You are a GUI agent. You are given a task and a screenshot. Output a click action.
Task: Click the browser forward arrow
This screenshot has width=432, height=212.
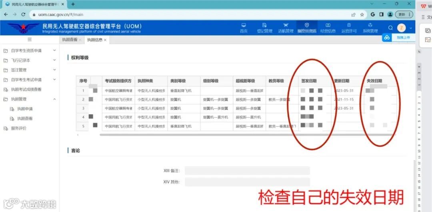tap(15, 15)
